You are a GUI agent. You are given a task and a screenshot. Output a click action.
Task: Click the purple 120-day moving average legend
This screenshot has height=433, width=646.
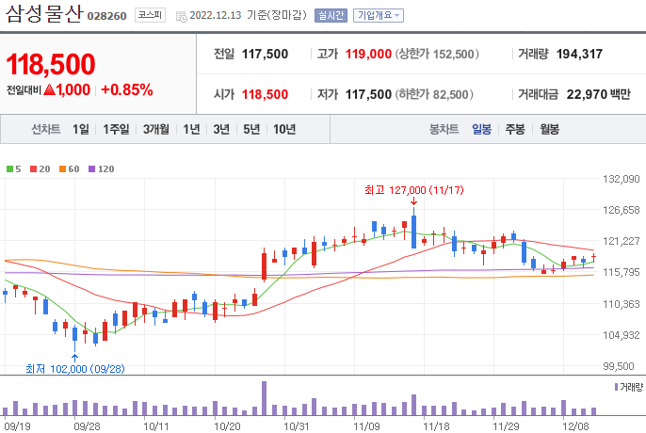[x=102, y=168]
